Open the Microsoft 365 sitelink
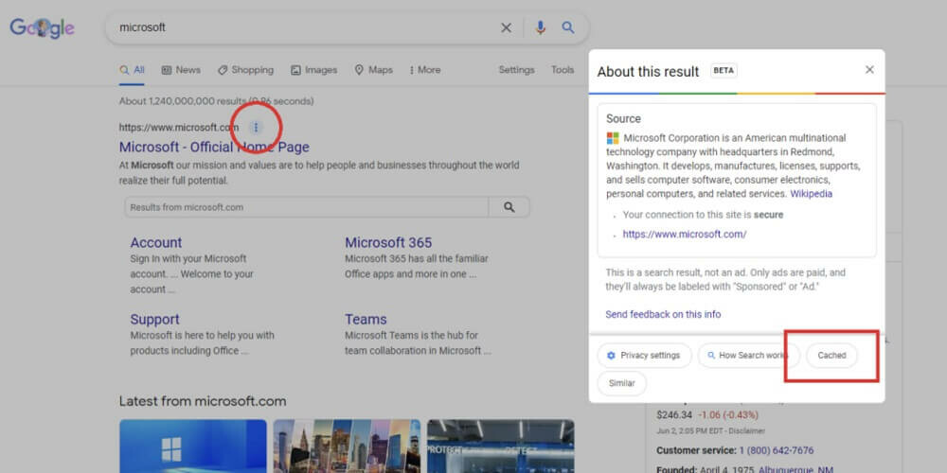Viewport: 947px width, 473px height. (388, 242)
